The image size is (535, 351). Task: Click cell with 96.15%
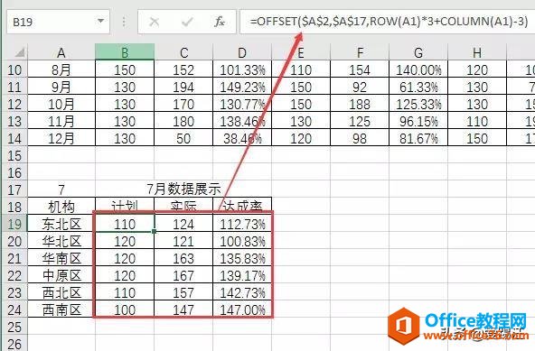(x=418, y=121)
